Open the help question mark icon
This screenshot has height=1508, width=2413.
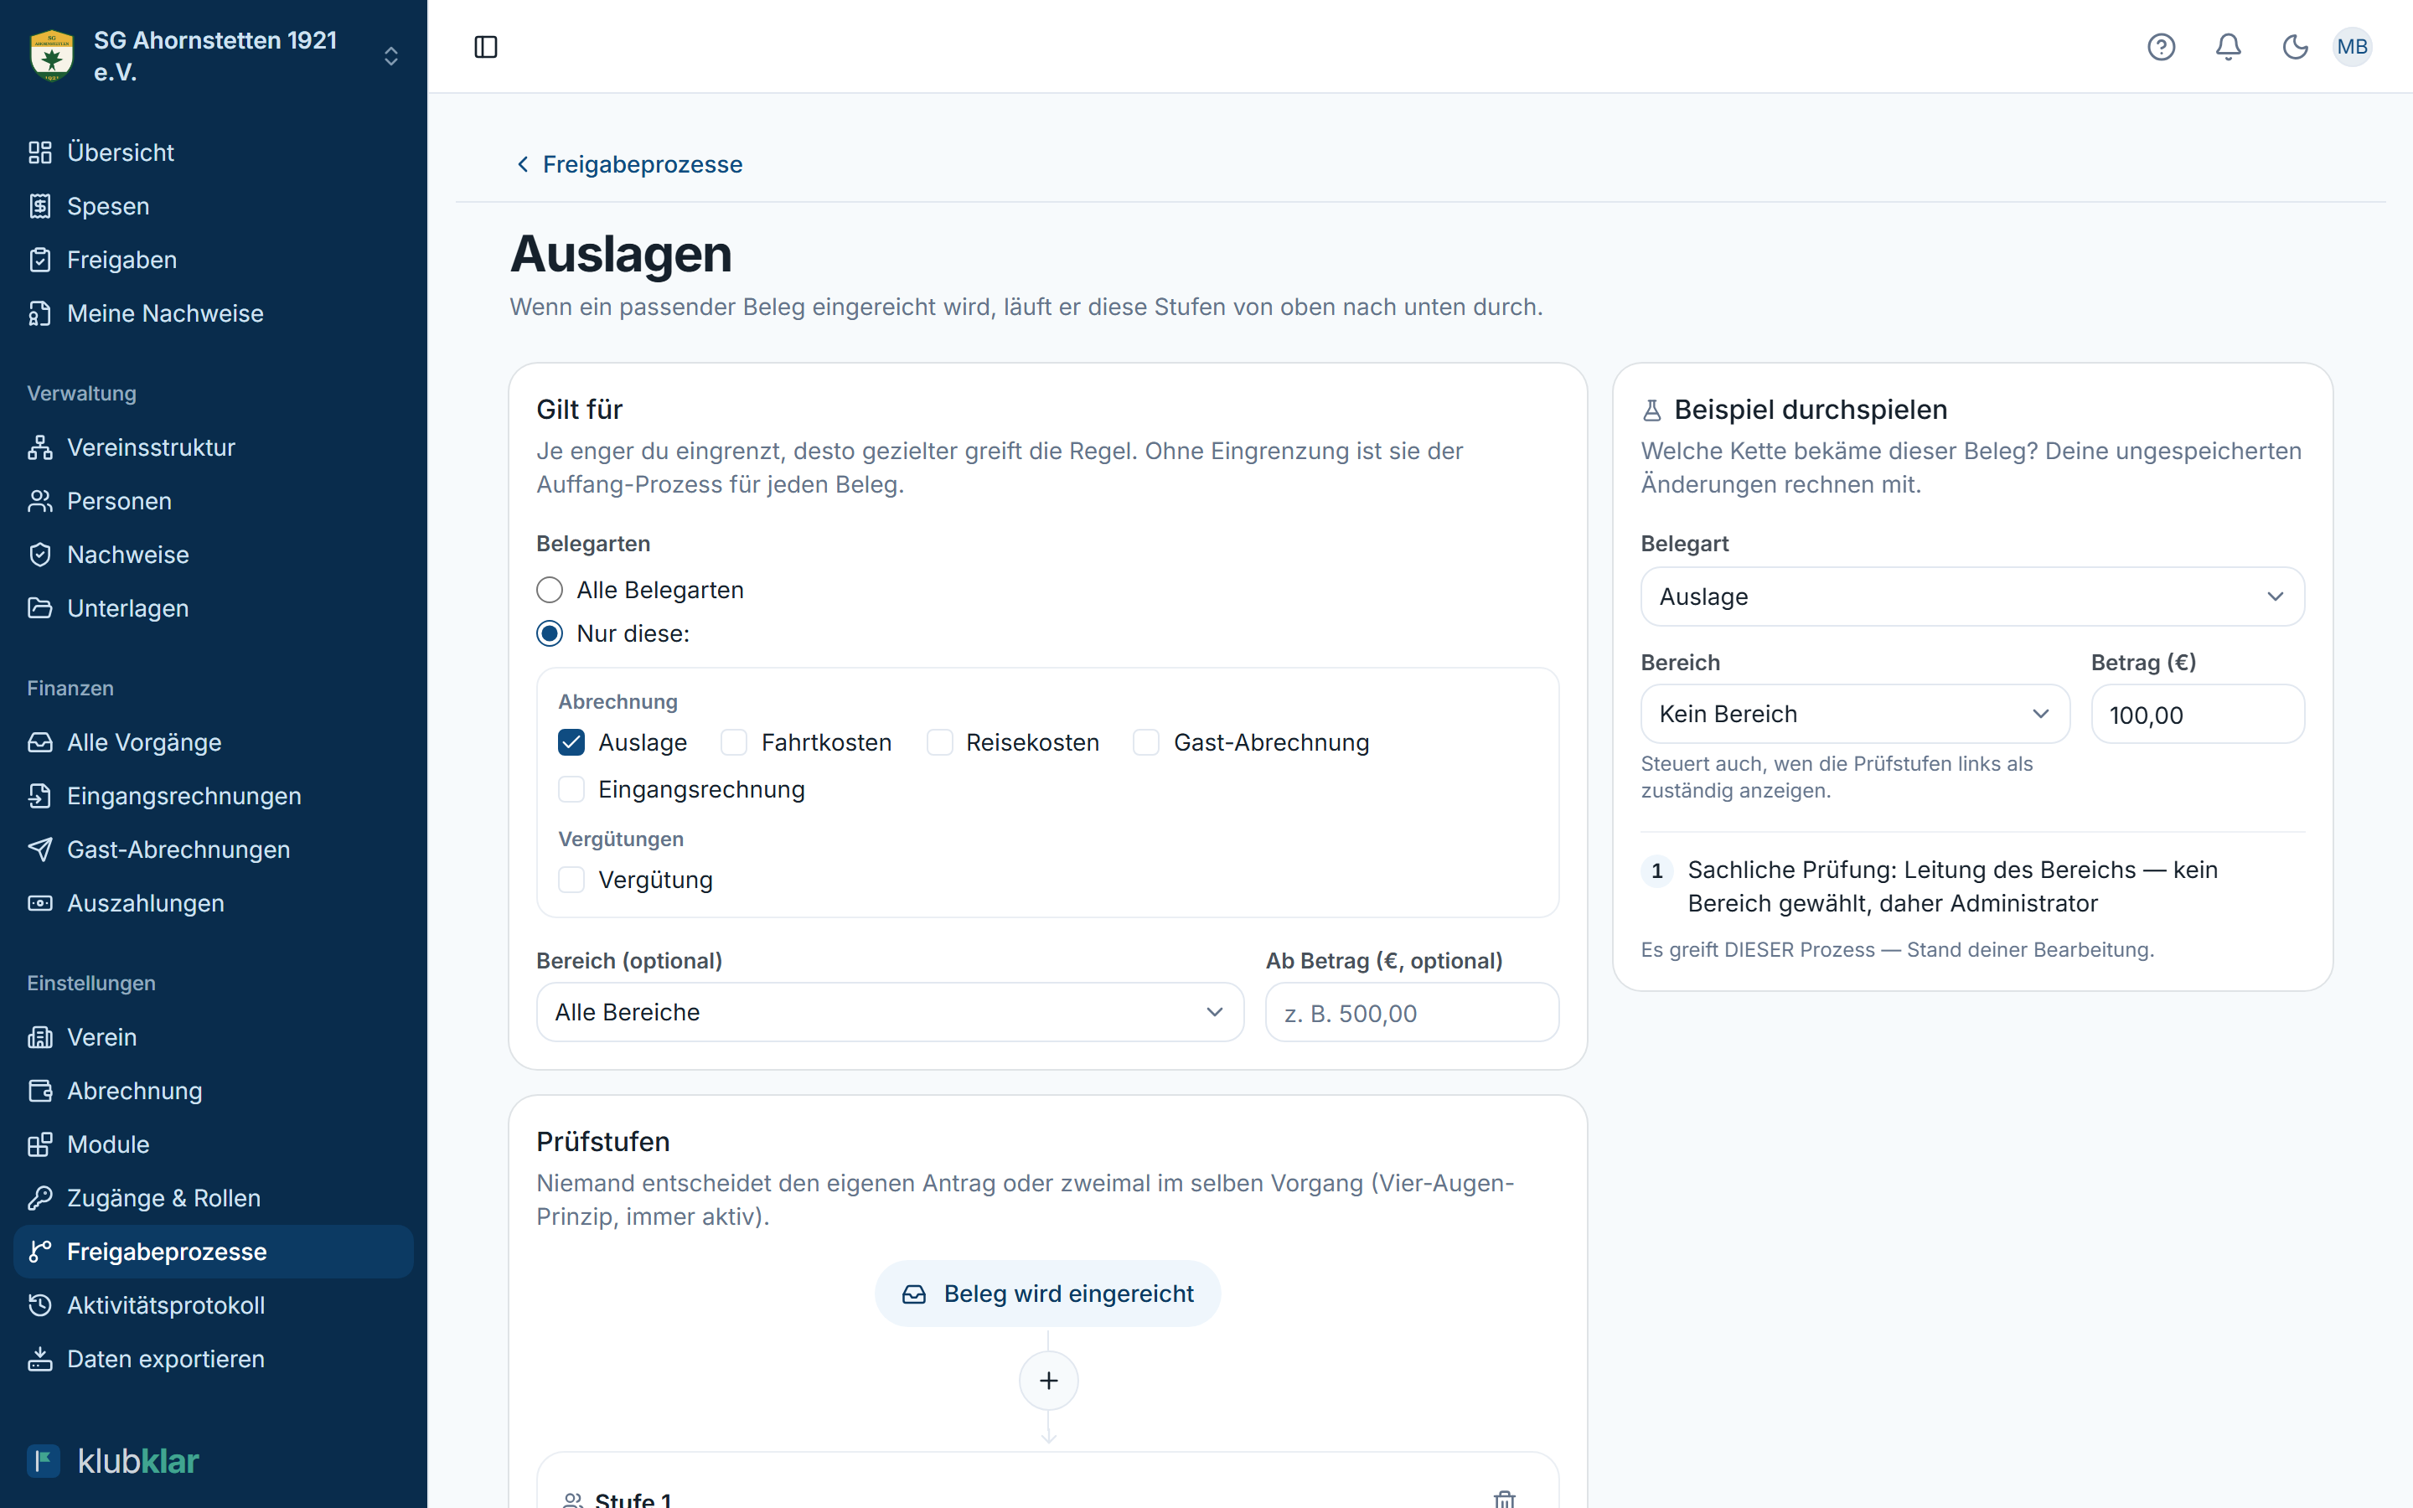pyautogui.click(x=2161, y=47)
